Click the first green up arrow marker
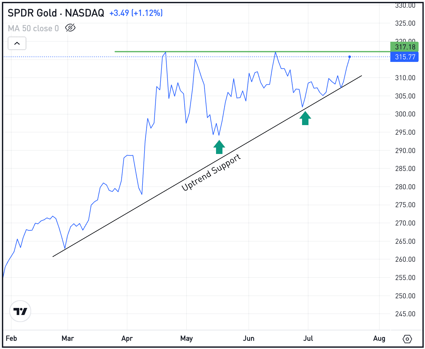This screenshot has width=425, height=349. (219, 147)
